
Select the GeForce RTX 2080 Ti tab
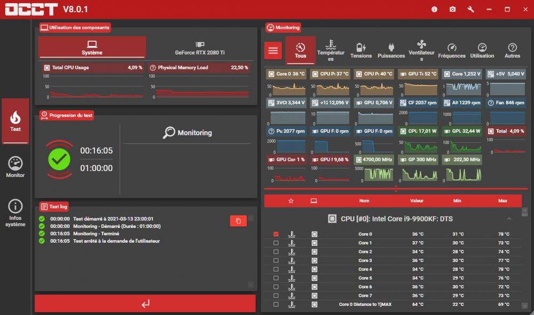click(x=200, y=47)
